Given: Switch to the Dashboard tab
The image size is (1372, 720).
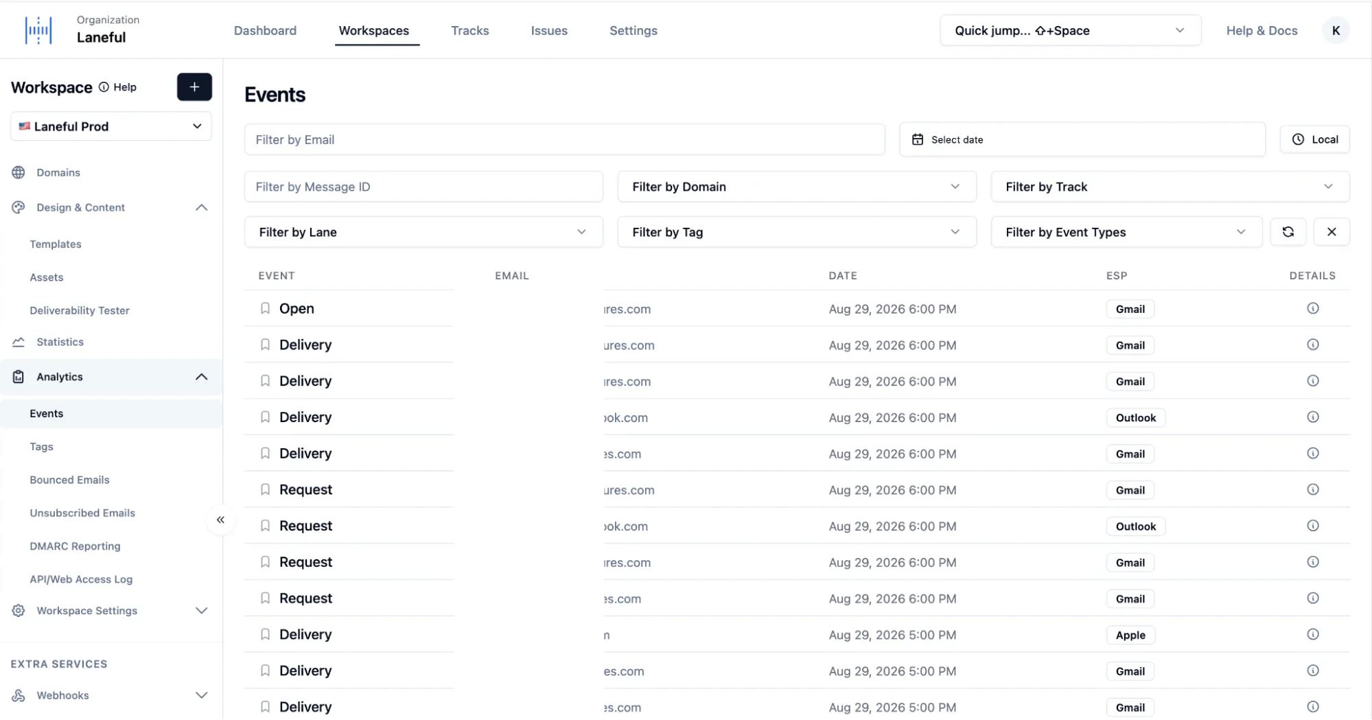Looking at the screenshot, I should [x=265, y=30].
